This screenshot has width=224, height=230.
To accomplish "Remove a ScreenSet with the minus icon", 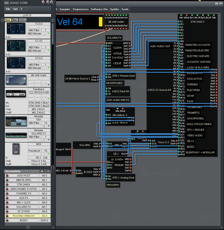I will 48,171.
